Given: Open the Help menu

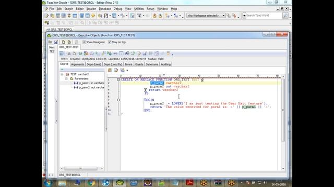Looking at the screenshot, I should point(174,9).
